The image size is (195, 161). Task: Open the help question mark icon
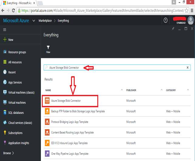165,20
